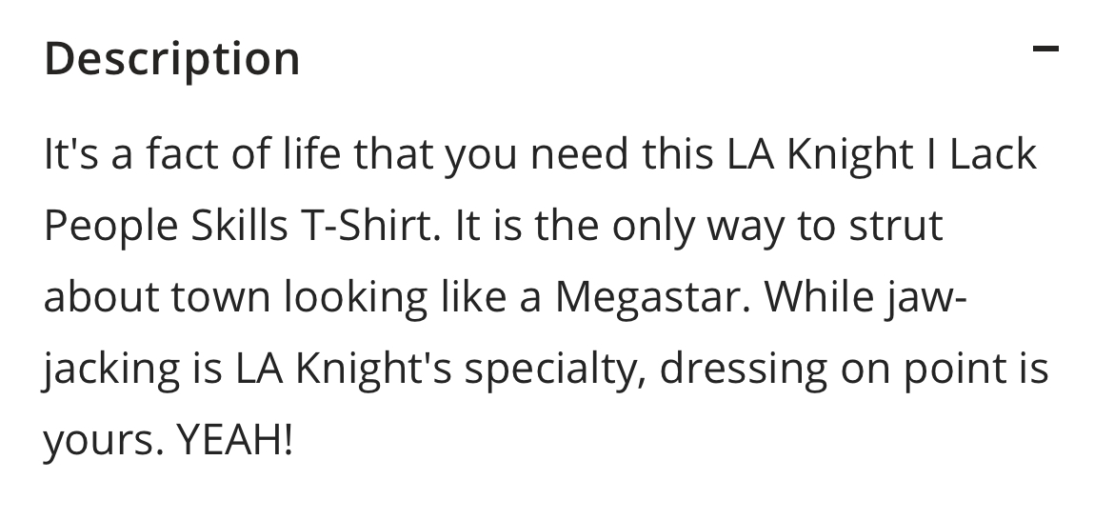Click the word "point" in the fourth line
The width and height of the screenshot is (1114, 520).
[948, 370]
